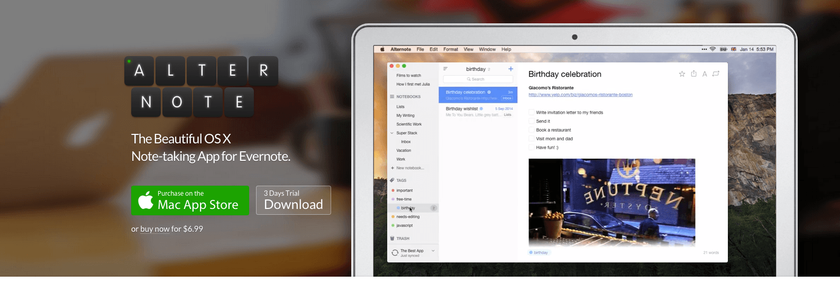
Task: Click the sync arrows icon
Action: coord(395,253)
